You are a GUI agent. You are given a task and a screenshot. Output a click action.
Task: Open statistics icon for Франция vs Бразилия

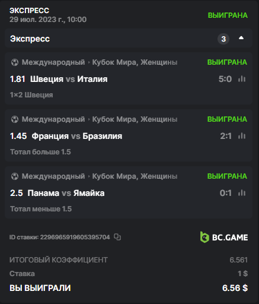(x=242, y=136)
